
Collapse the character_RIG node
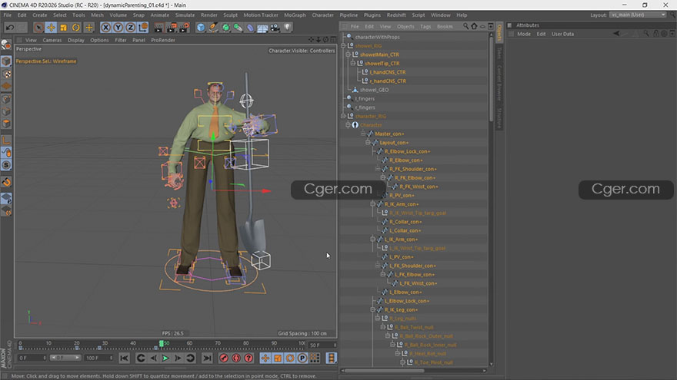point(344,116)
